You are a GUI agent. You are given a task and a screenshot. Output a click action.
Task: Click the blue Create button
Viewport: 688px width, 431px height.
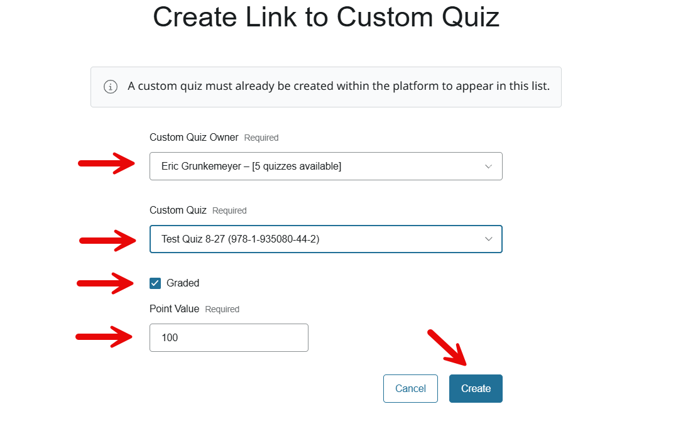[476, 388]
